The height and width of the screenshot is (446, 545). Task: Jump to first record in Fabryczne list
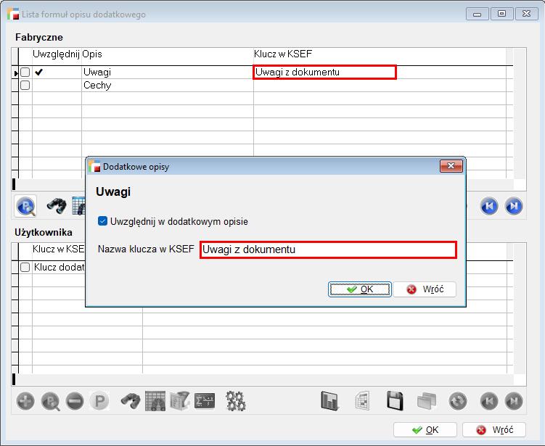click(x=488, y=207)
